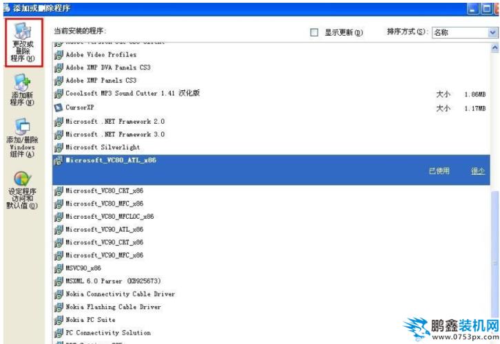The image size is (500, 344).
Task: Select Microsoft .NET Framework 3.0 text
Action: 115,134
